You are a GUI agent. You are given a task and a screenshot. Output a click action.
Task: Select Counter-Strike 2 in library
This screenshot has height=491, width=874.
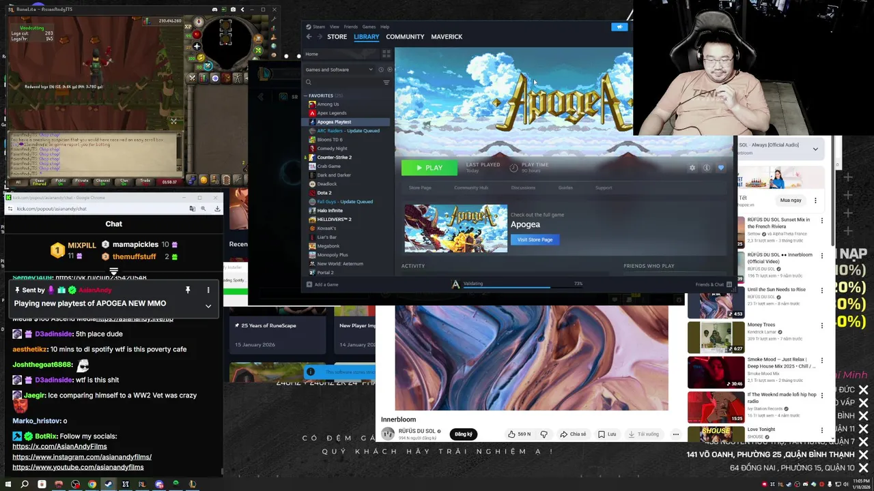334,158
